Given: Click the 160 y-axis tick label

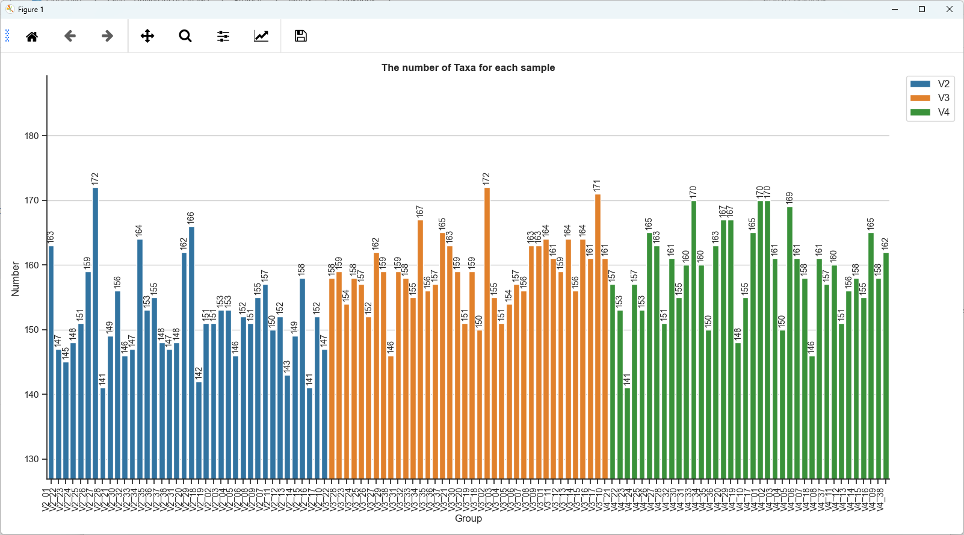Looking at the screenshot, I should click(x=32, y=265).
